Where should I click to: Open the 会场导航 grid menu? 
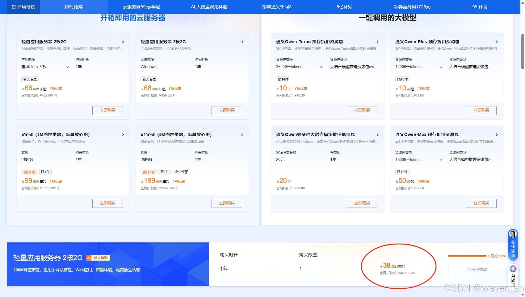pos(23,7)
